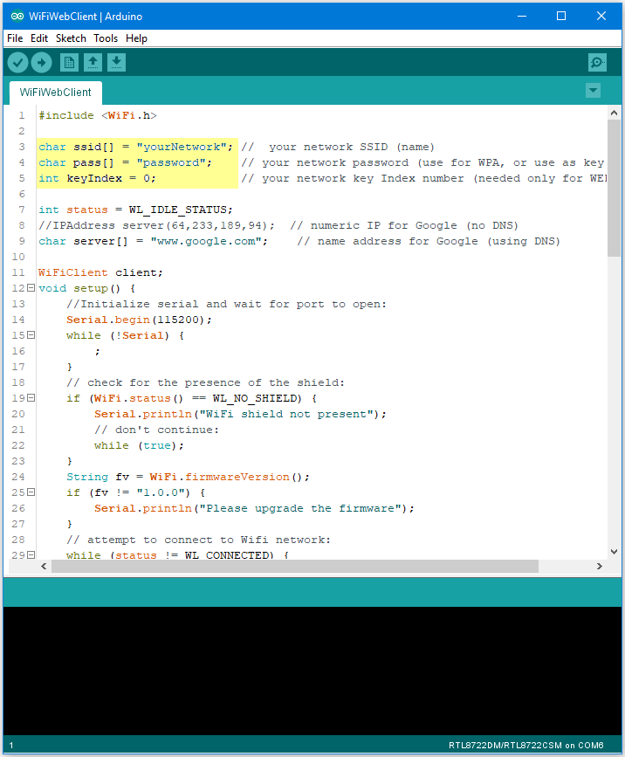Close the Arduino window
Screen dimensions: 625x757
click(x=601, y=16)
